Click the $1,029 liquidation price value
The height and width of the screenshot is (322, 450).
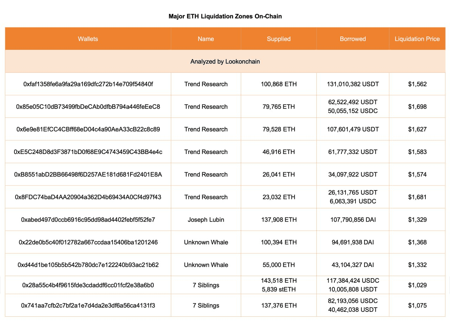[417, 285]
